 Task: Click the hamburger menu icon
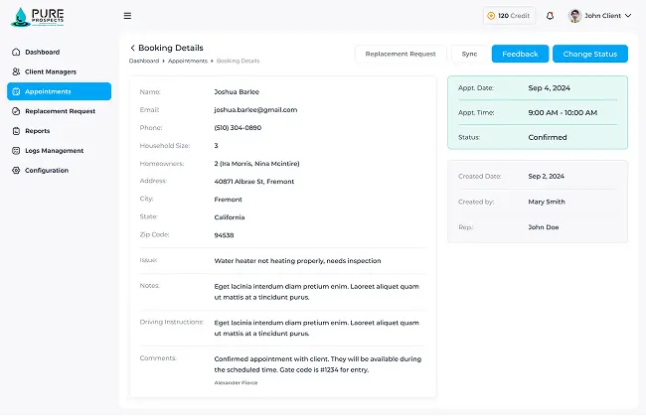tap(127, 16)
